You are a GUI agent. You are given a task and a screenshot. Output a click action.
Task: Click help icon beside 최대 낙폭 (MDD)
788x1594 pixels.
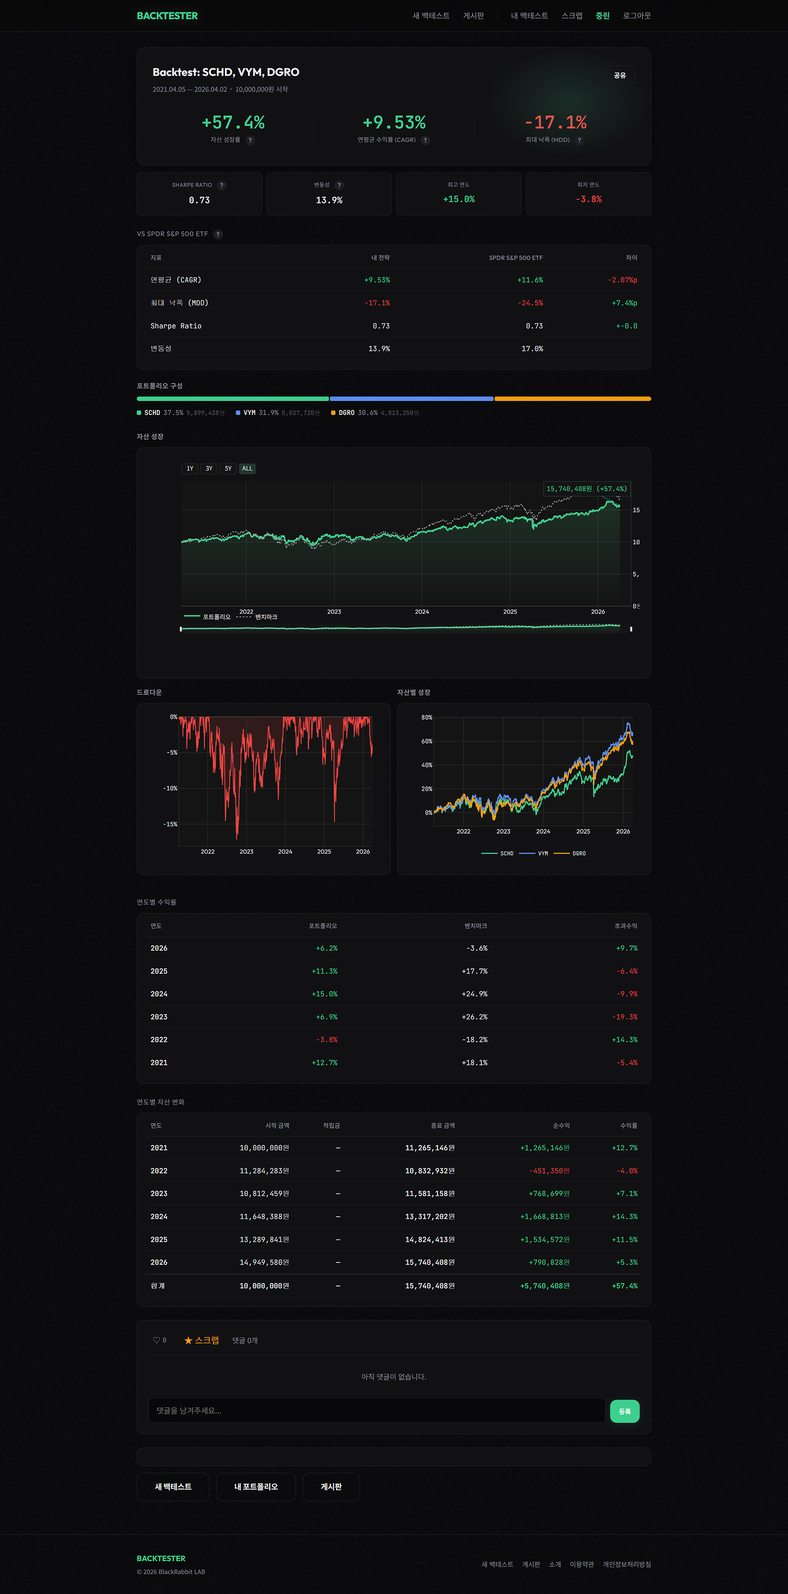[579, 141]
